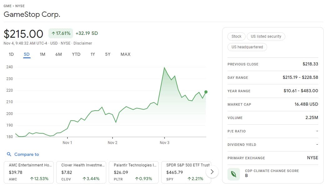Click the SPY 2.21% change value

pos(195,179)
